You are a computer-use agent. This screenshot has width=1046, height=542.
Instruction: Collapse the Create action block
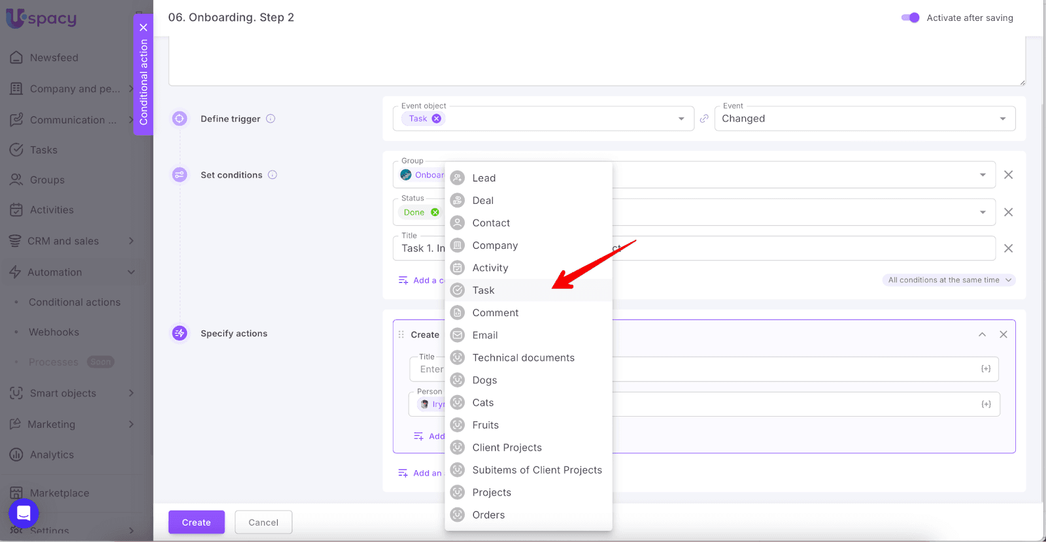coord(982,334)
